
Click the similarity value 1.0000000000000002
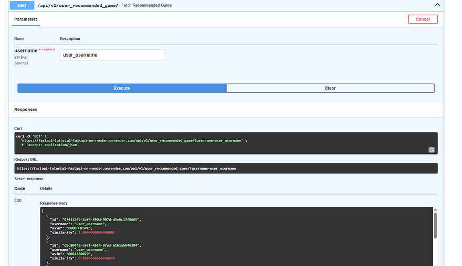pyautogui.click(x=96, y=232)
